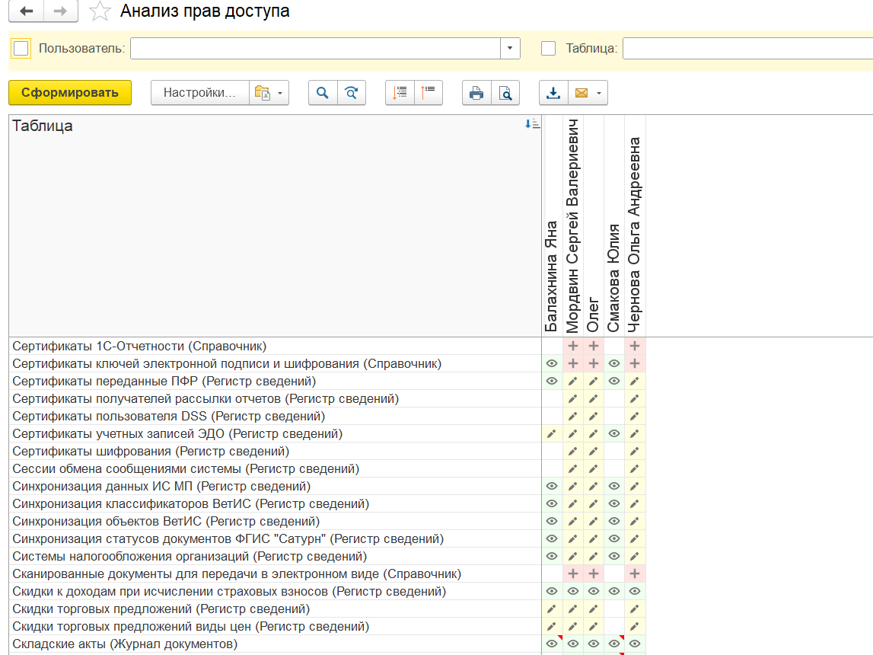The image size is (873, 655).
Task: Click the Find next icon
Action: tap(351, 93)
